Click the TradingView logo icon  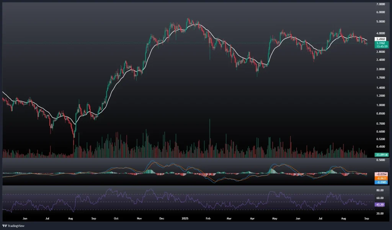pos(5,225)
